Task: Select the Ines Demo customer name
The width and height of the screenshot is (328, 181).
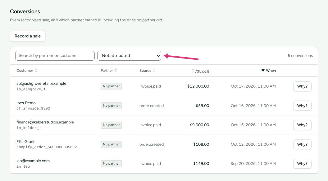Action: (x=26, y=103)
